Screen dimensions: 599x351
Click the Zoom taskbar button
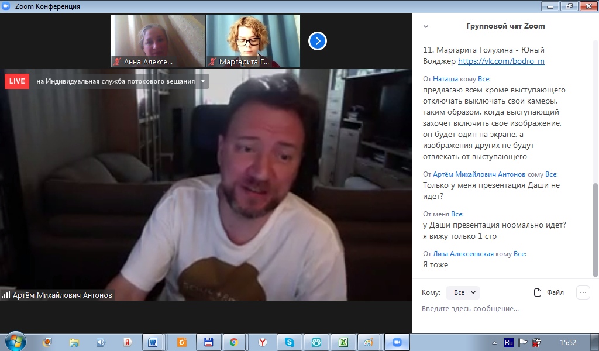pos(397,342)
